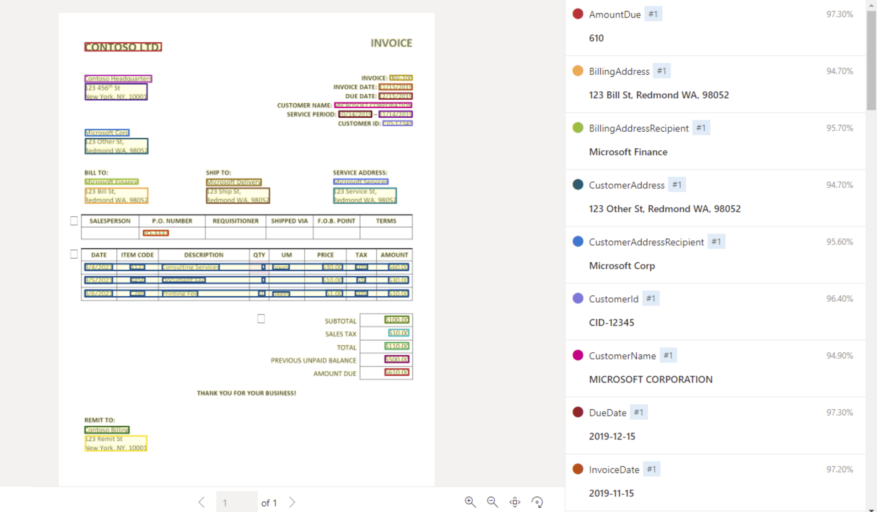Click the dark teal CustomerAddress color dot
Image resolution: width=877 pixels, height=512 pixels.
point(578,185)
